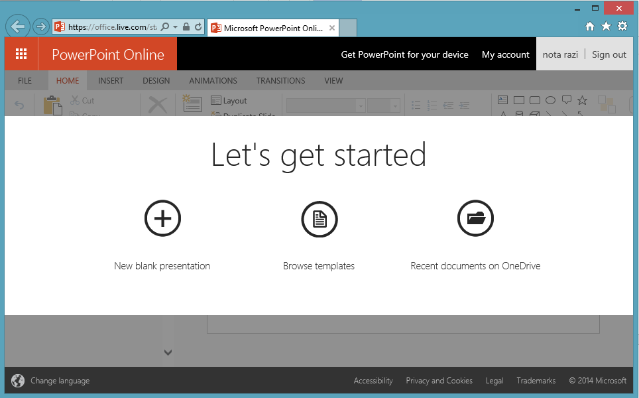Click Recent documents on OneDrive label
Screen dimensions: 639x398
pyautogui.click(x=475, y=266)
